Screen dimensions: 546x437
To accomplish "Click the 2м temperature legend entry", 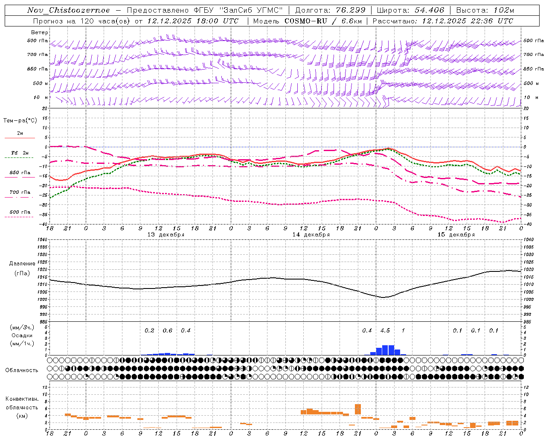I will click(20, 134).
